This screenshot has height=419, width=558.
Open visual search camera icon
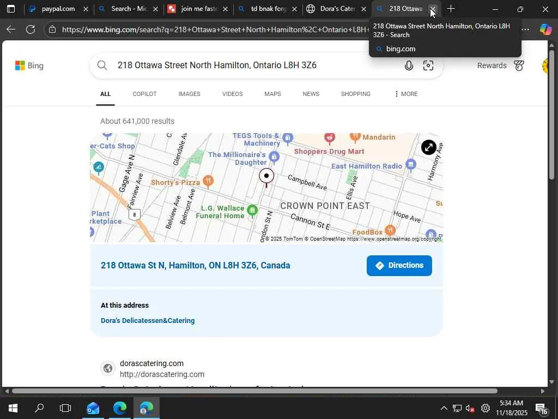tap(428, 65)
